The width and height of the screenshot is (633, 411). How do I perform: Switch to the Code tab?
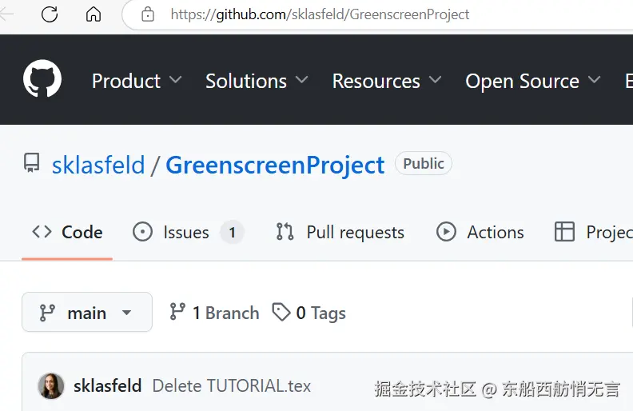pyautogui.click(x=67, y=232)
